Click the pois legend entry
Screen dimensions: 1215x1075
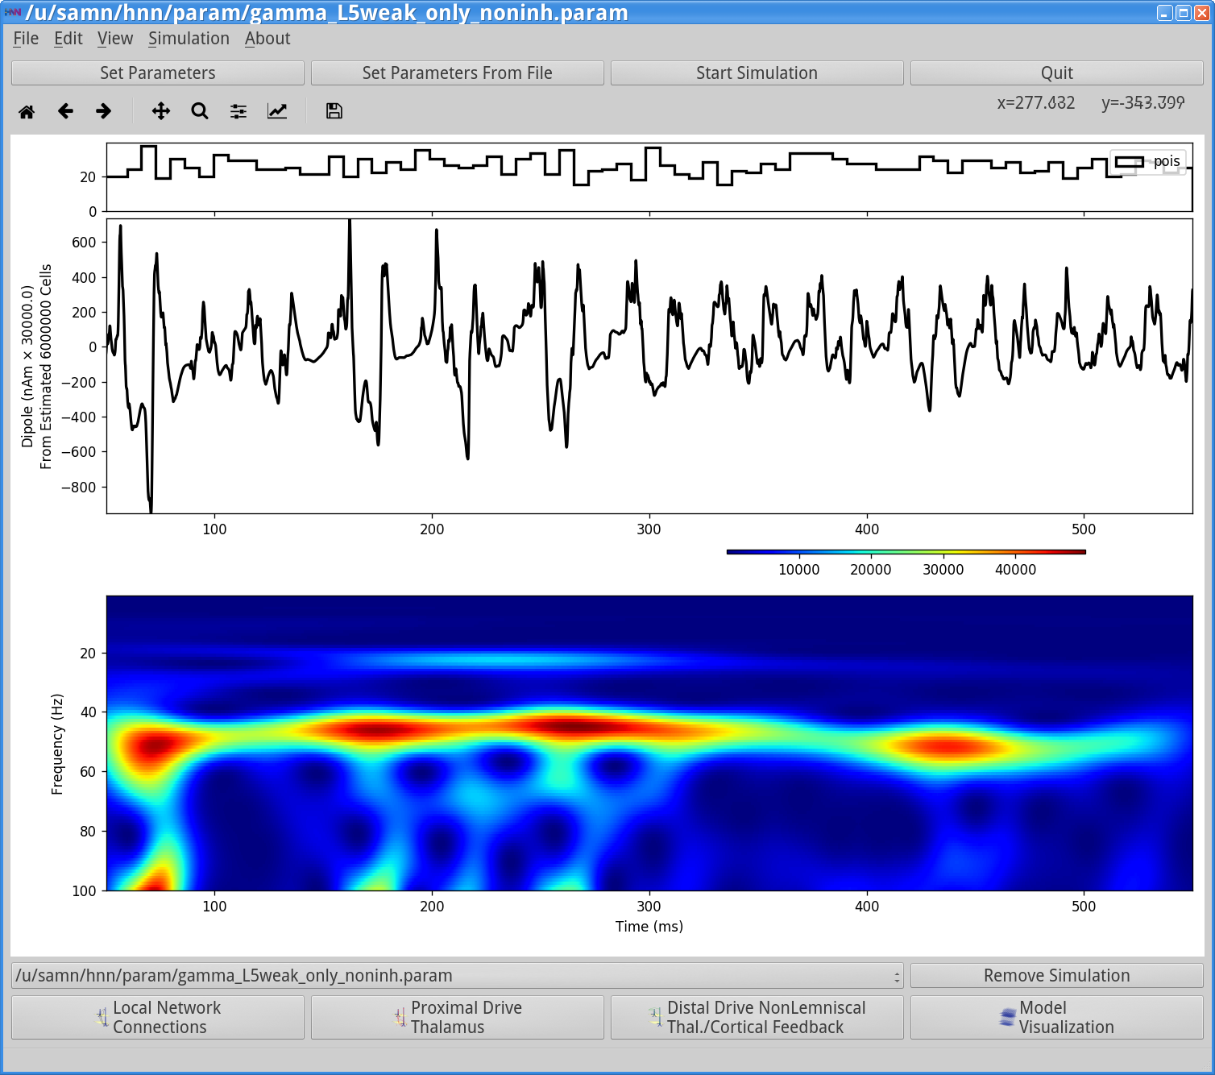pyautogui.click(x=1148, y=161)
